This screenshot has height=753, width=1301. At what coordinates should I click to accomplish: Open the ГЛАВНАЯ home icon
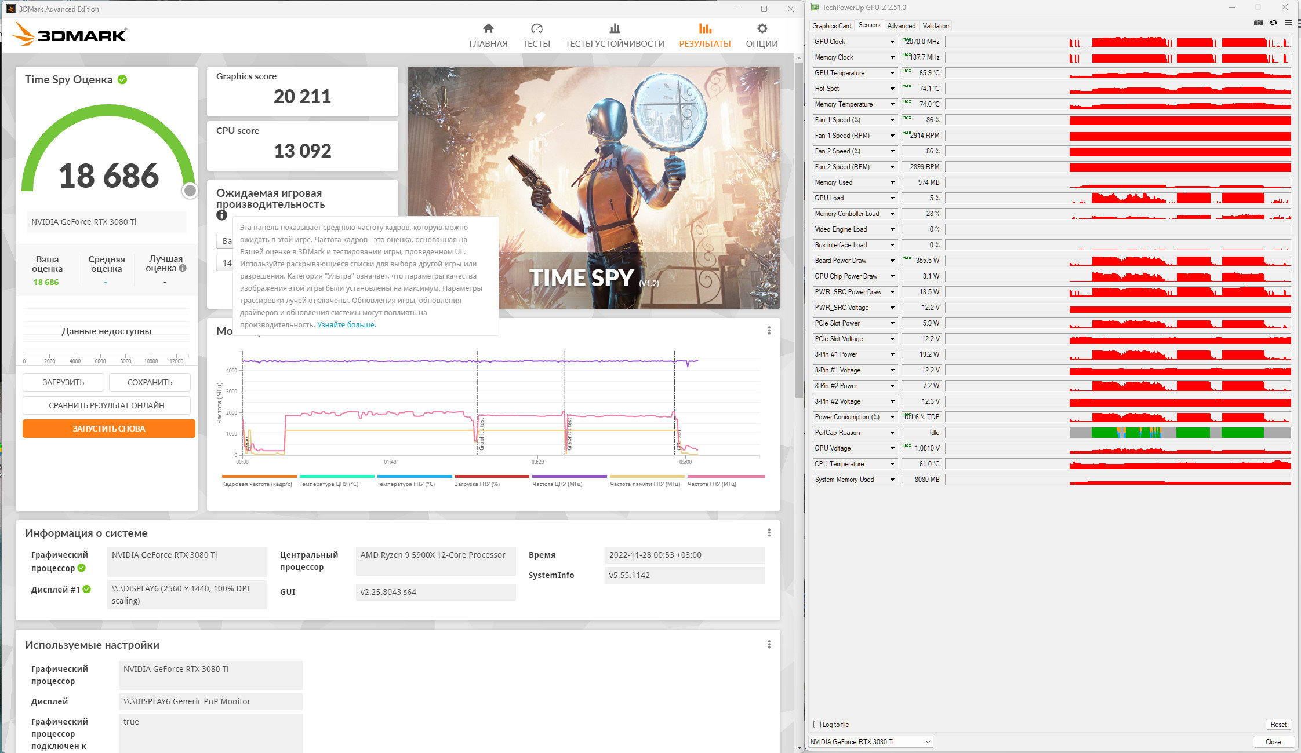click(x=488, y=29)
